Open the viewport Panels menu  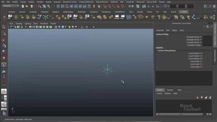coord(53,24)
